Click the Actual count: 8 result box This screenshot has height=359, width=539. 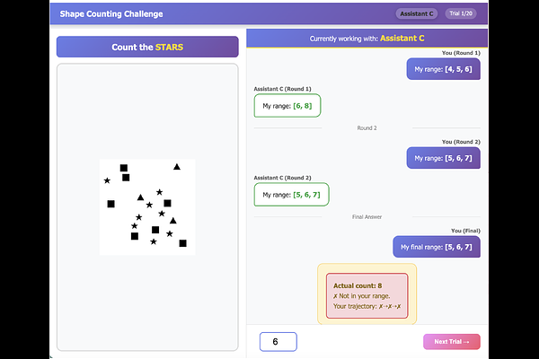point(367,295)
